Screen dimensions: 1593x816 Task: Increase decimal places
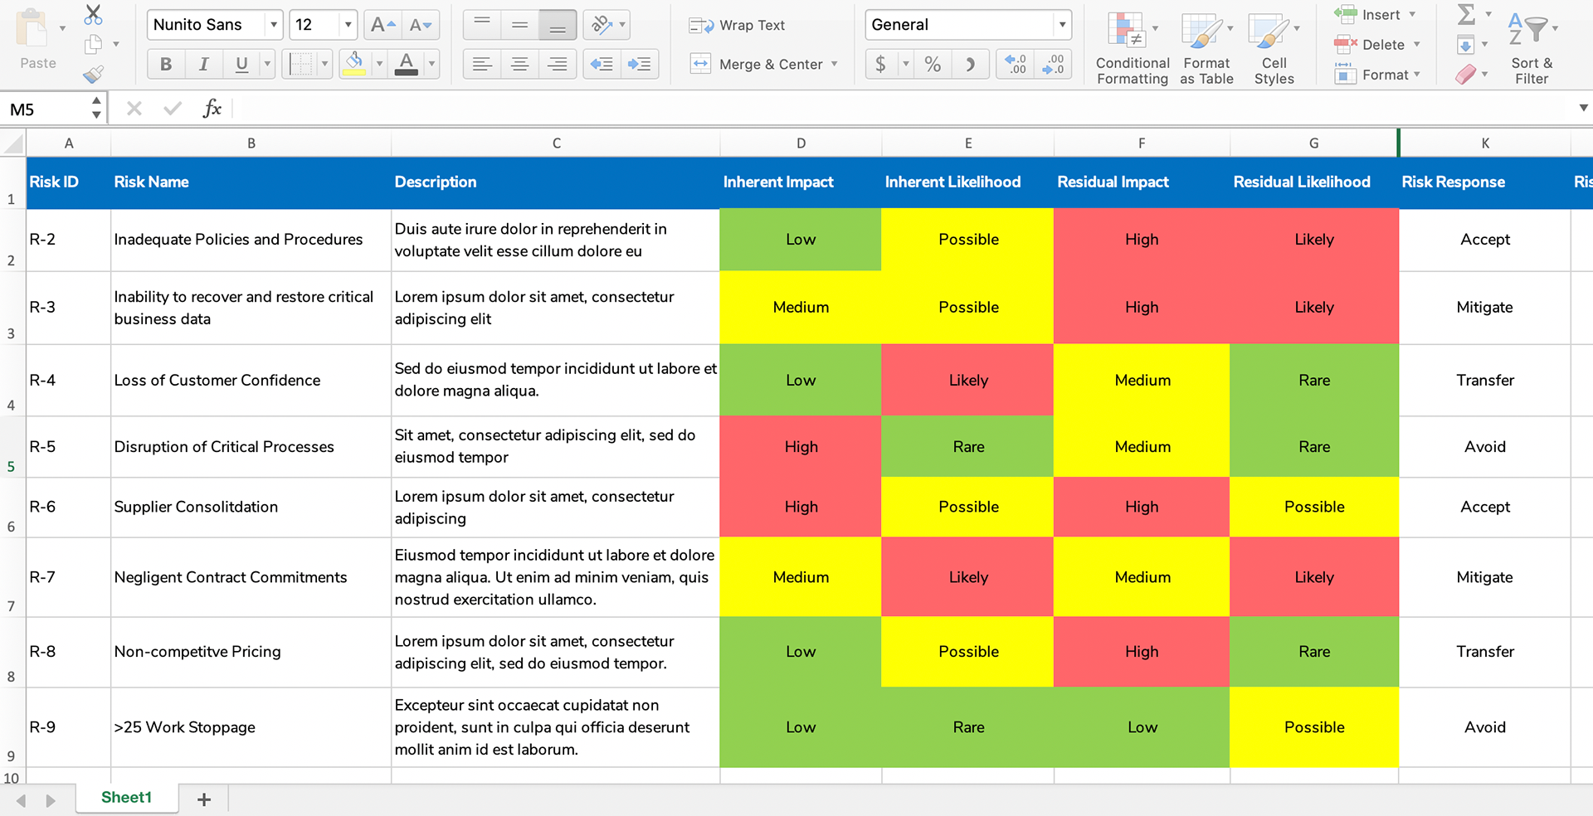(1016, 64)
